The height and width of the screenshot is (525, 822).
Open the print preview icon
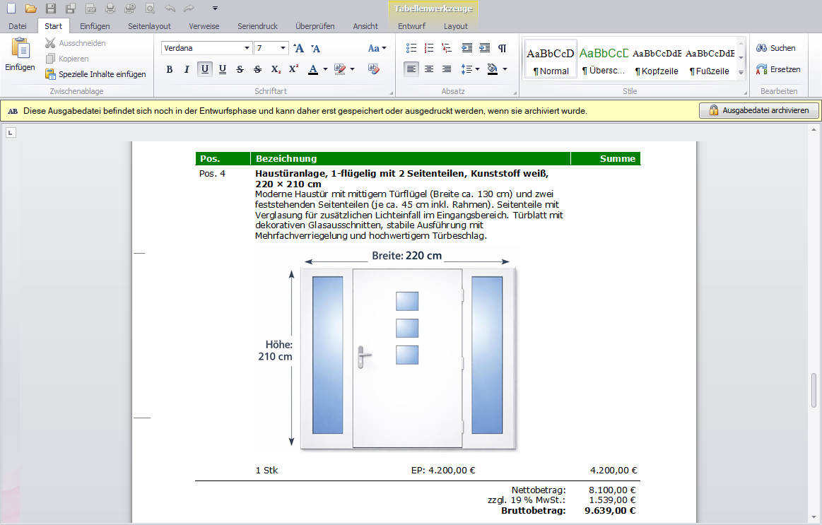150,8
